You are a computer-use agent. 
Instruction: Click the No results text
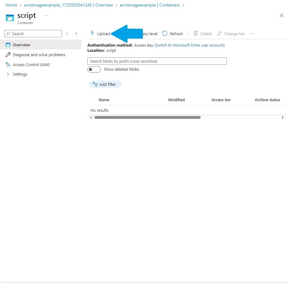click(x=99, y=110)
